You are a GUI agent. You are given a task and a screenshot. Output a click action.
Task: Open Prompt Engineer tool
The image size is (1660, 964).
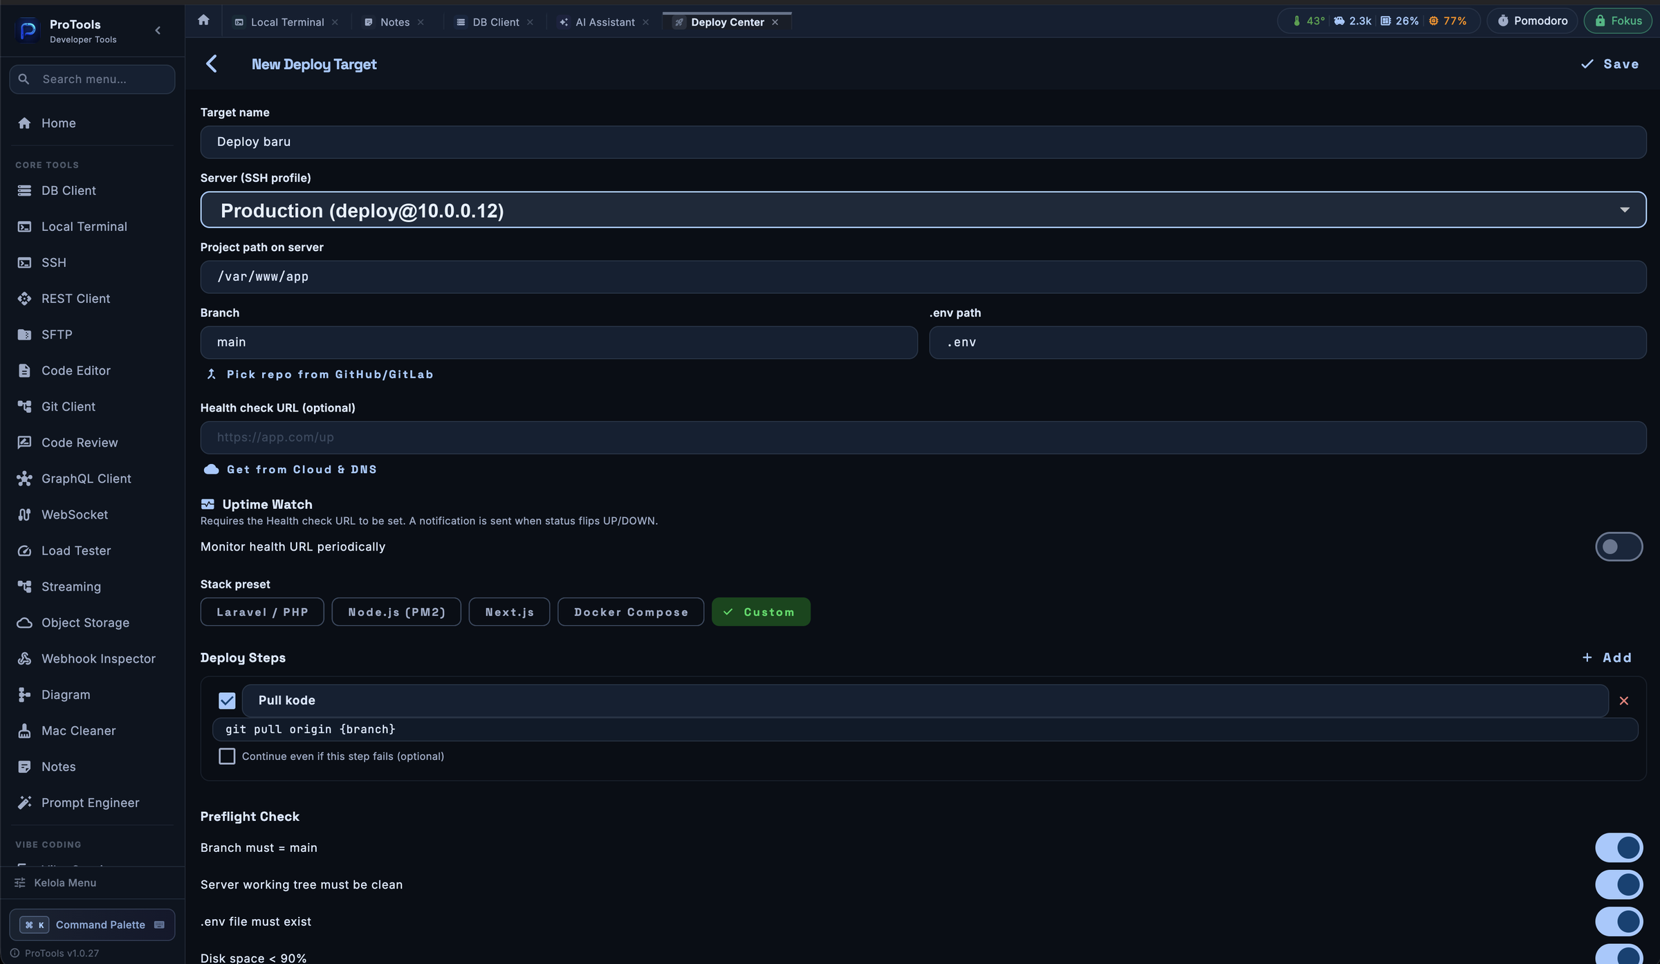[x=92, y=802]
